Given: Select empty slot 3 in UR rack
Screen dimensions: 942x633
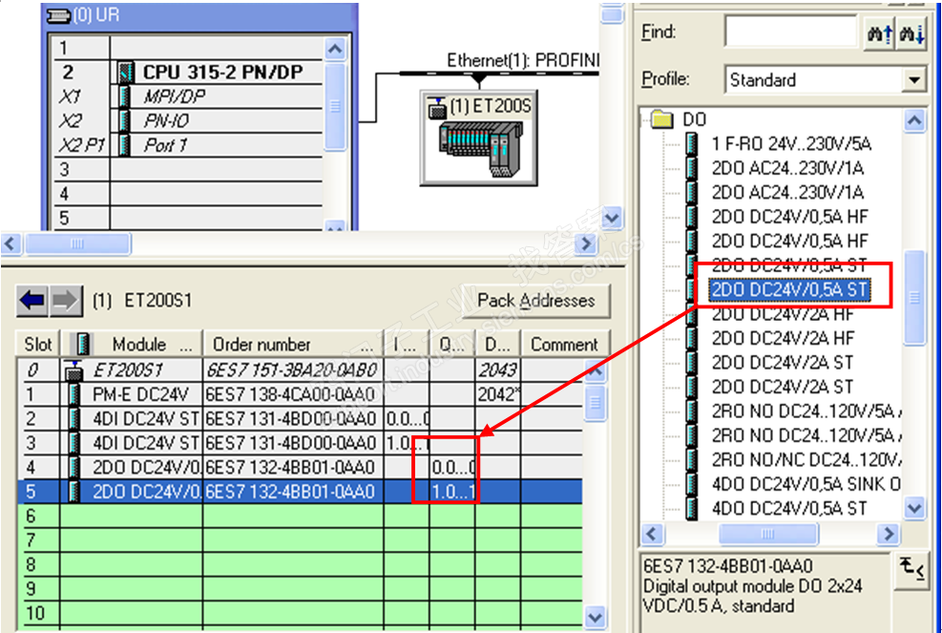Looking at the screenshot, I should [x=189, y=170].
